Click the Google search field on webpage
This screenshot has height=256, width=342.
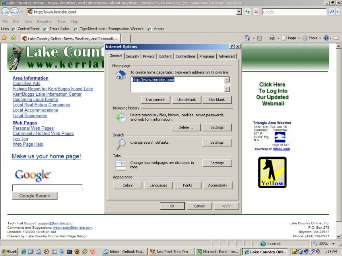coord(47,188)
